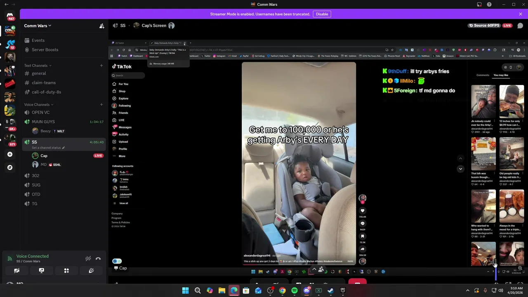
Task: Join the SUG voice channel
Action: point(64,185)
